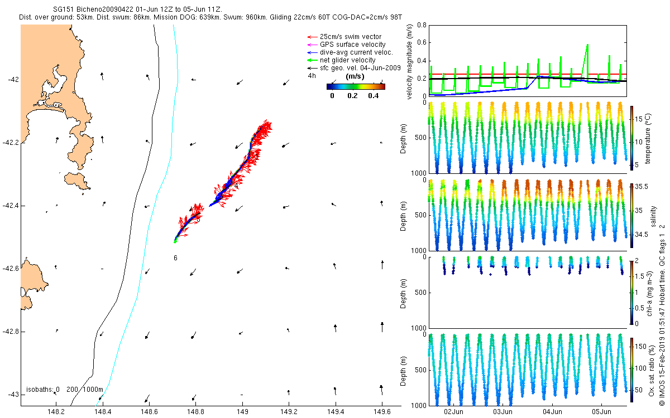Screen dimensions: 670x418
Task: Click the green start marker of the glider track
Action: 175,241
